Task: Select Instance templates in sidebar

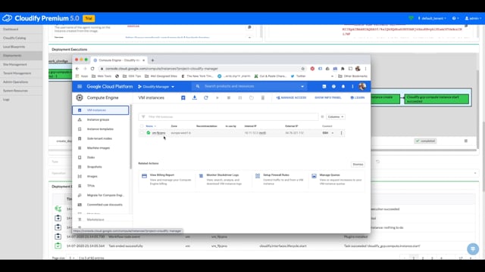Action: click(101, 129)
